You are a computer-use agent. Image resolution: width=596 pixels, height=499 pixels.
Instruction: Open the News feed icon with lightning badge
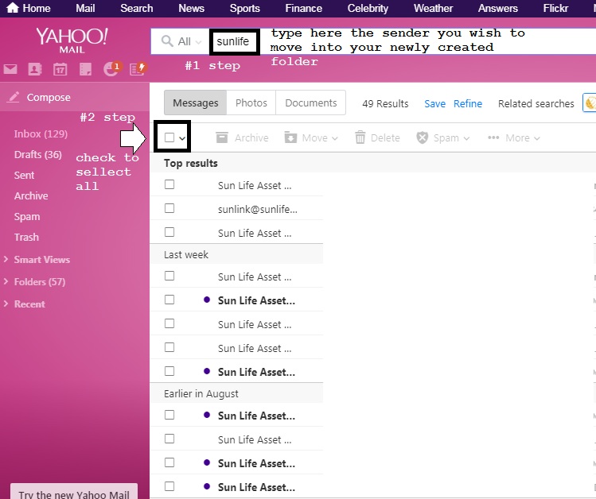(138, 68)
